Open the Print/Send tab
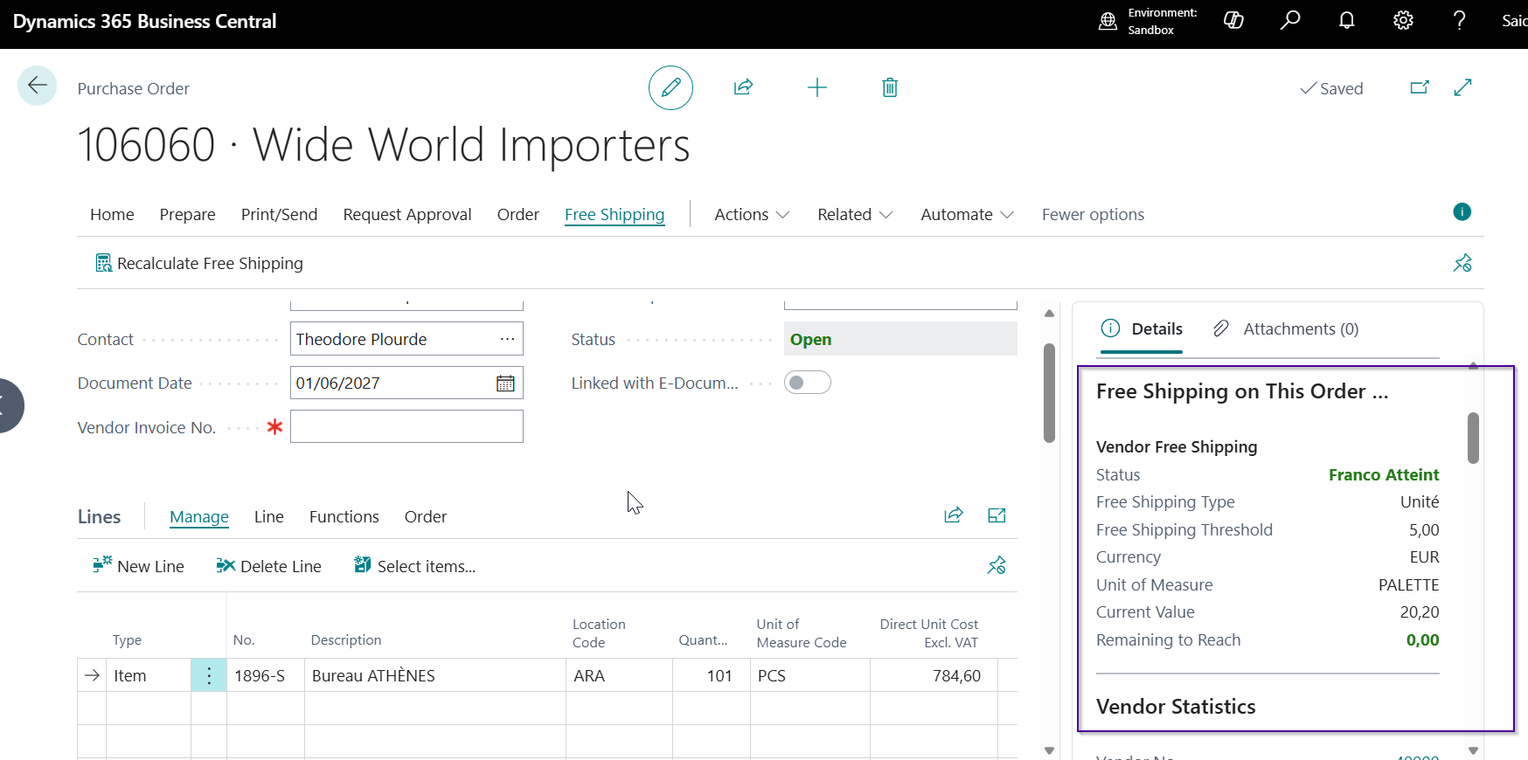This screenshot has height=760, width=1528. pyautogui.click(x=279, y=215)
